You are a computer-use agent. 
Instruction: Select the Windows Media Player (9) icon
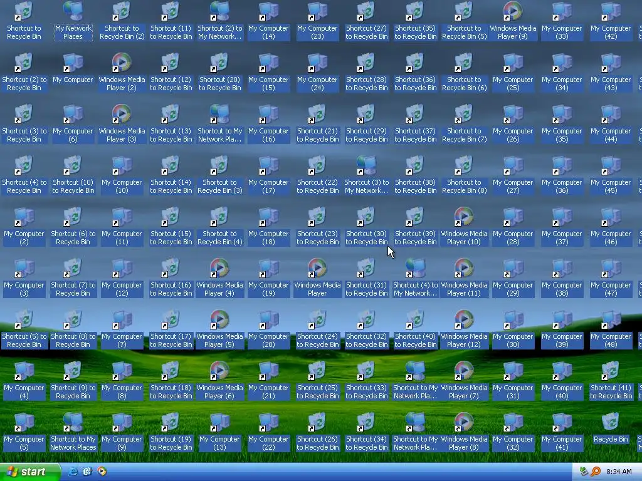(513, 21)
